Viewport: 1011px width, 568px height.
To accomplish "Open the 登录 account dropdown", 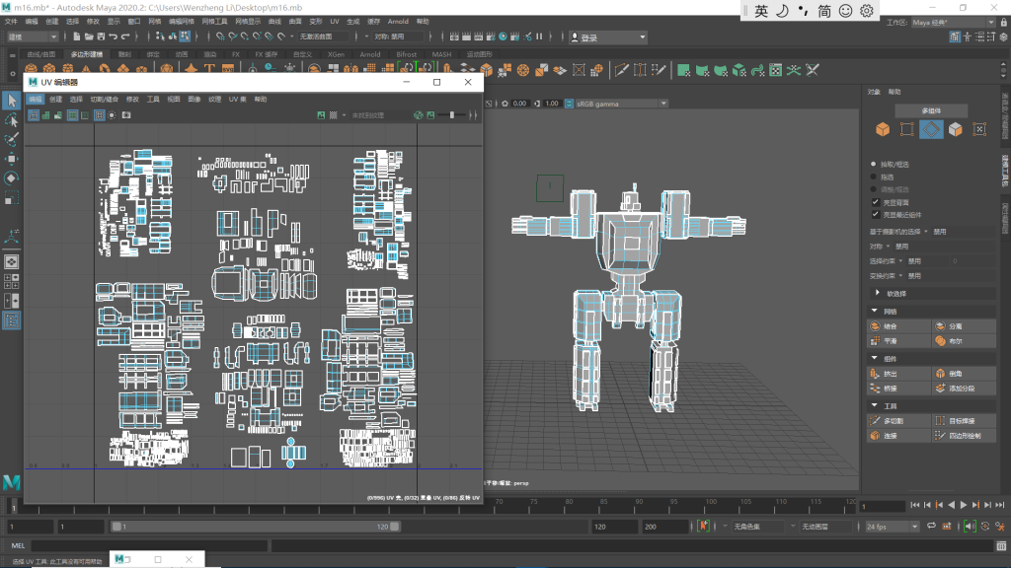I will pyautogui.click(x=608, y=37).
